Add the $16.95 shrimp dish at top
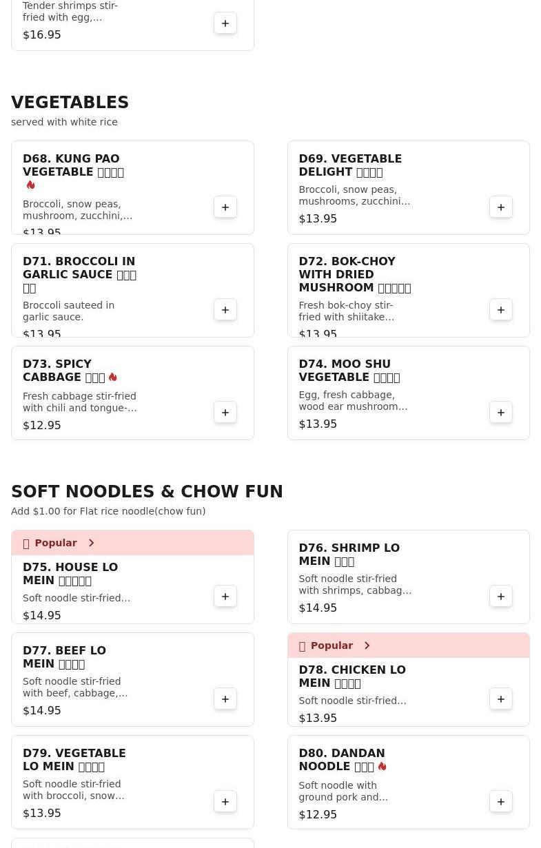 coord(225,23)
